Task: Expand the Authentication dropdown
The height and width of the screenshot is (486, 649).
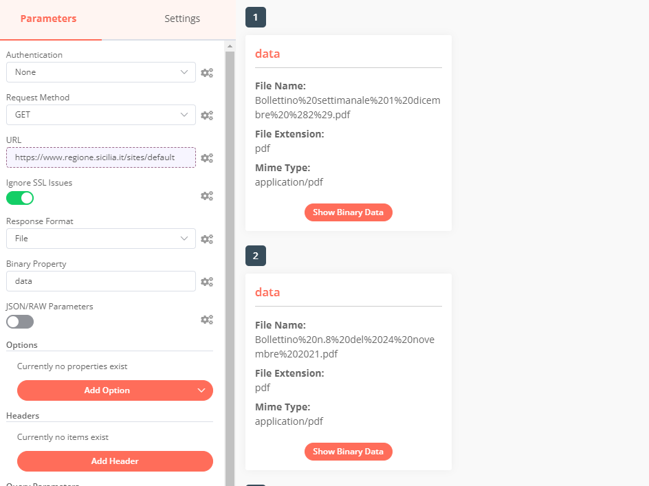Action: click(x=100, y=72)
